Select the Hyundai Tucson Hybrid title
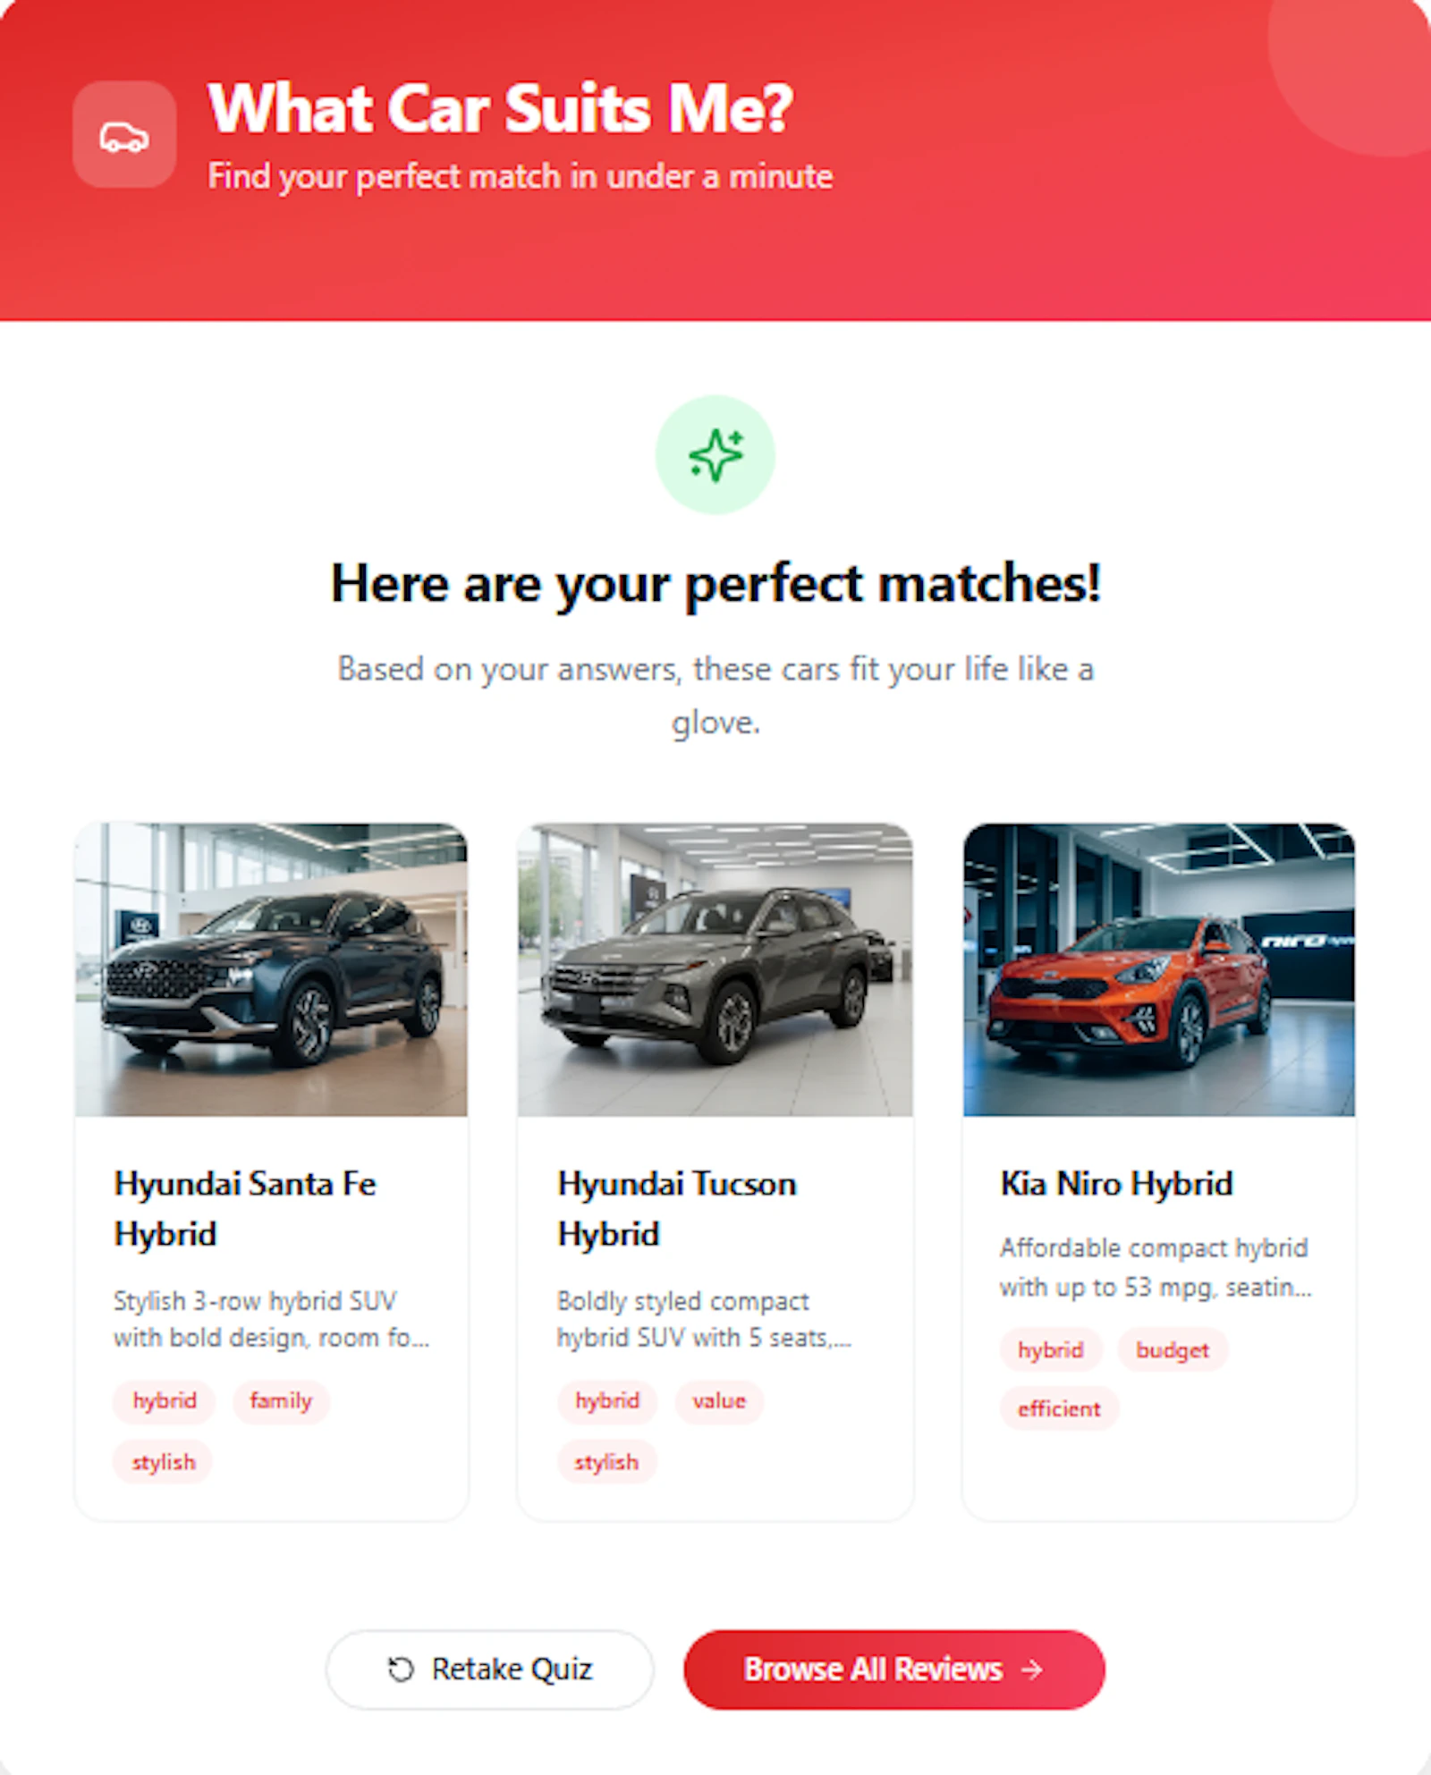 [x=677, y=1209]
